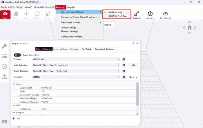Switch to Select Template tab

click(x=44, y=49)
